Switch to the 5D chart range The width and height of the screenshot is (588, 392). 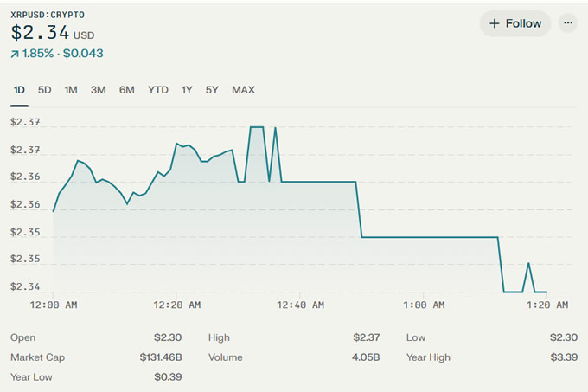point(45,90)
